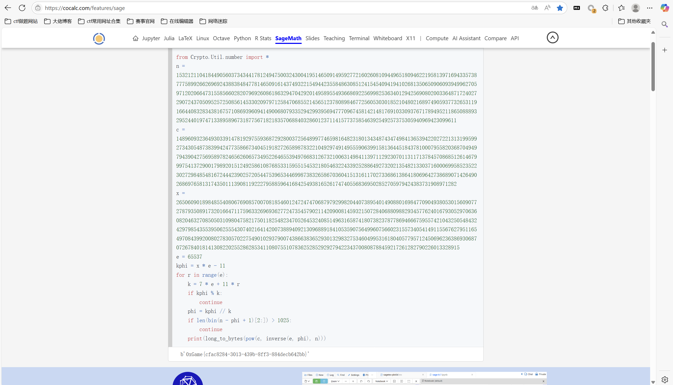The image size is (673, 385).
Task: Open the 大佬博客 bookmark folder
Action: tap(58, 21)
